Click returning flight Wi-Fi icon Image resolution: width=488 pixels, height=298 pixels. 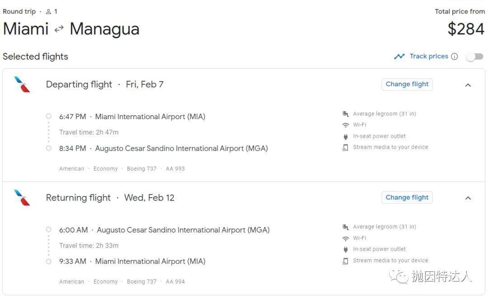pos(346,238)
